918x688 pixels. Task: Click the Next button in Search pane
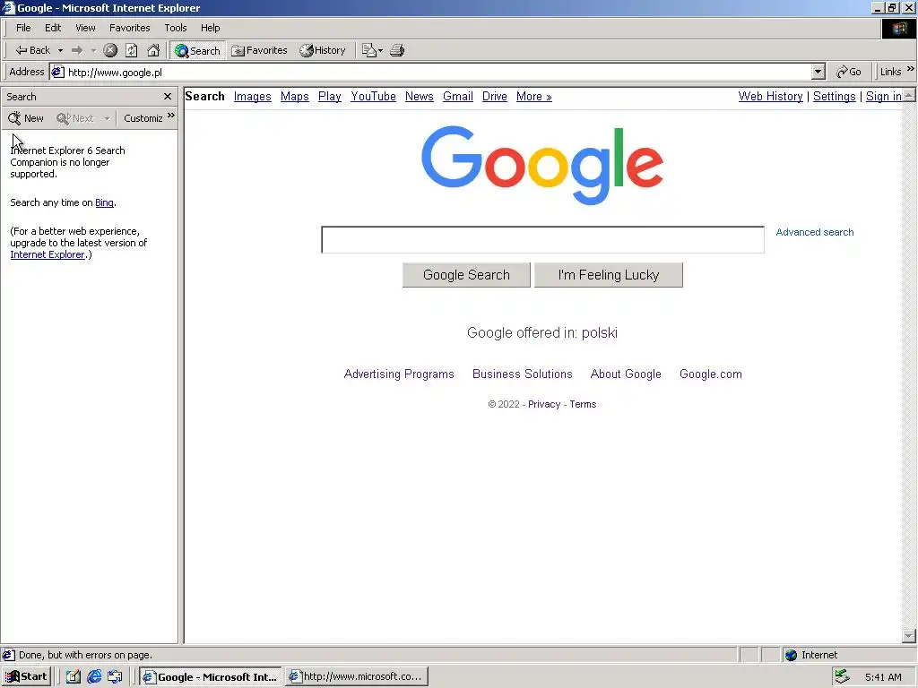(75, 118)
